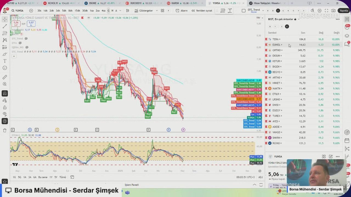Open chart settings hexagon icon
351x197 pixels.
[x=319, y=11]
